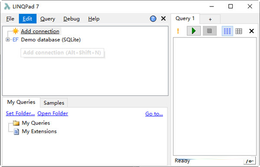This screenshot has width=260, height=167.
Task: Click inside the query editor area
Action: click(x=214, y=96)
